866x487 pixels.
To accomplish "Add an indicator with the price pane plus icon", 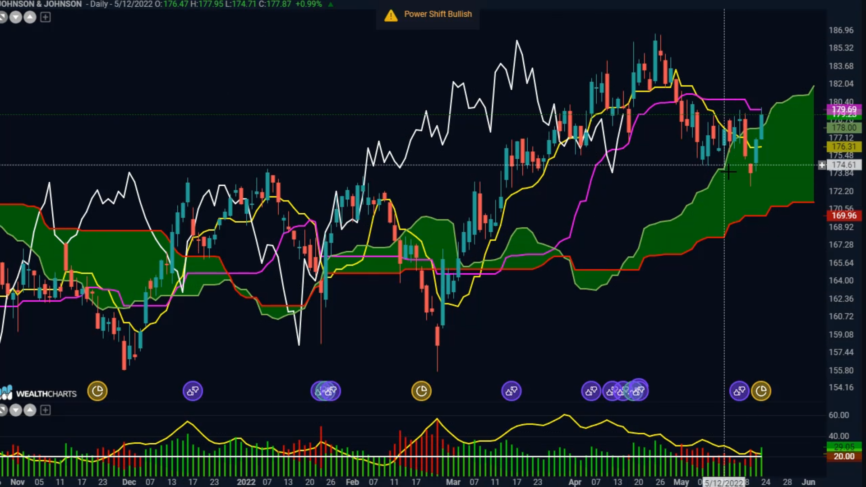I will [x=46, y=18].
